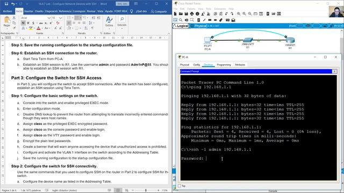
Task: Save the Word document with the floppy icon
Action: pyautogui.click(x=6, y=4)
